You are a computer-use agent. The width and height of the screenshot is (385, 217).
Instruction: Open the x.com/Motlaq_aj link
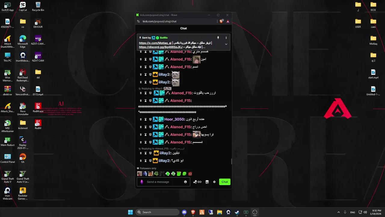point(155,43)
